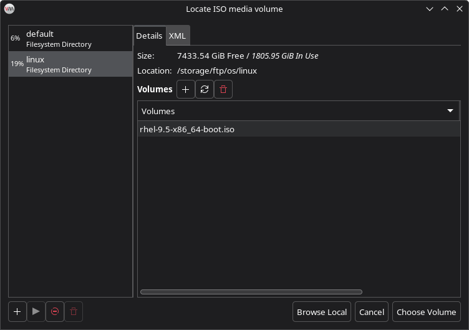This screenshot has width=469, height=330.
Task: Maximize the Locate ISO media volume window
Action: [x=444, y=9]
